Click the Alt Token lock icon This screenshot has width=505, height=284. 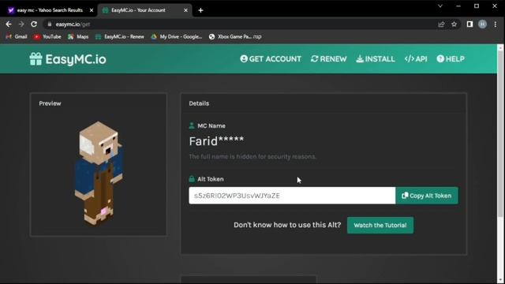pos(192,179)
